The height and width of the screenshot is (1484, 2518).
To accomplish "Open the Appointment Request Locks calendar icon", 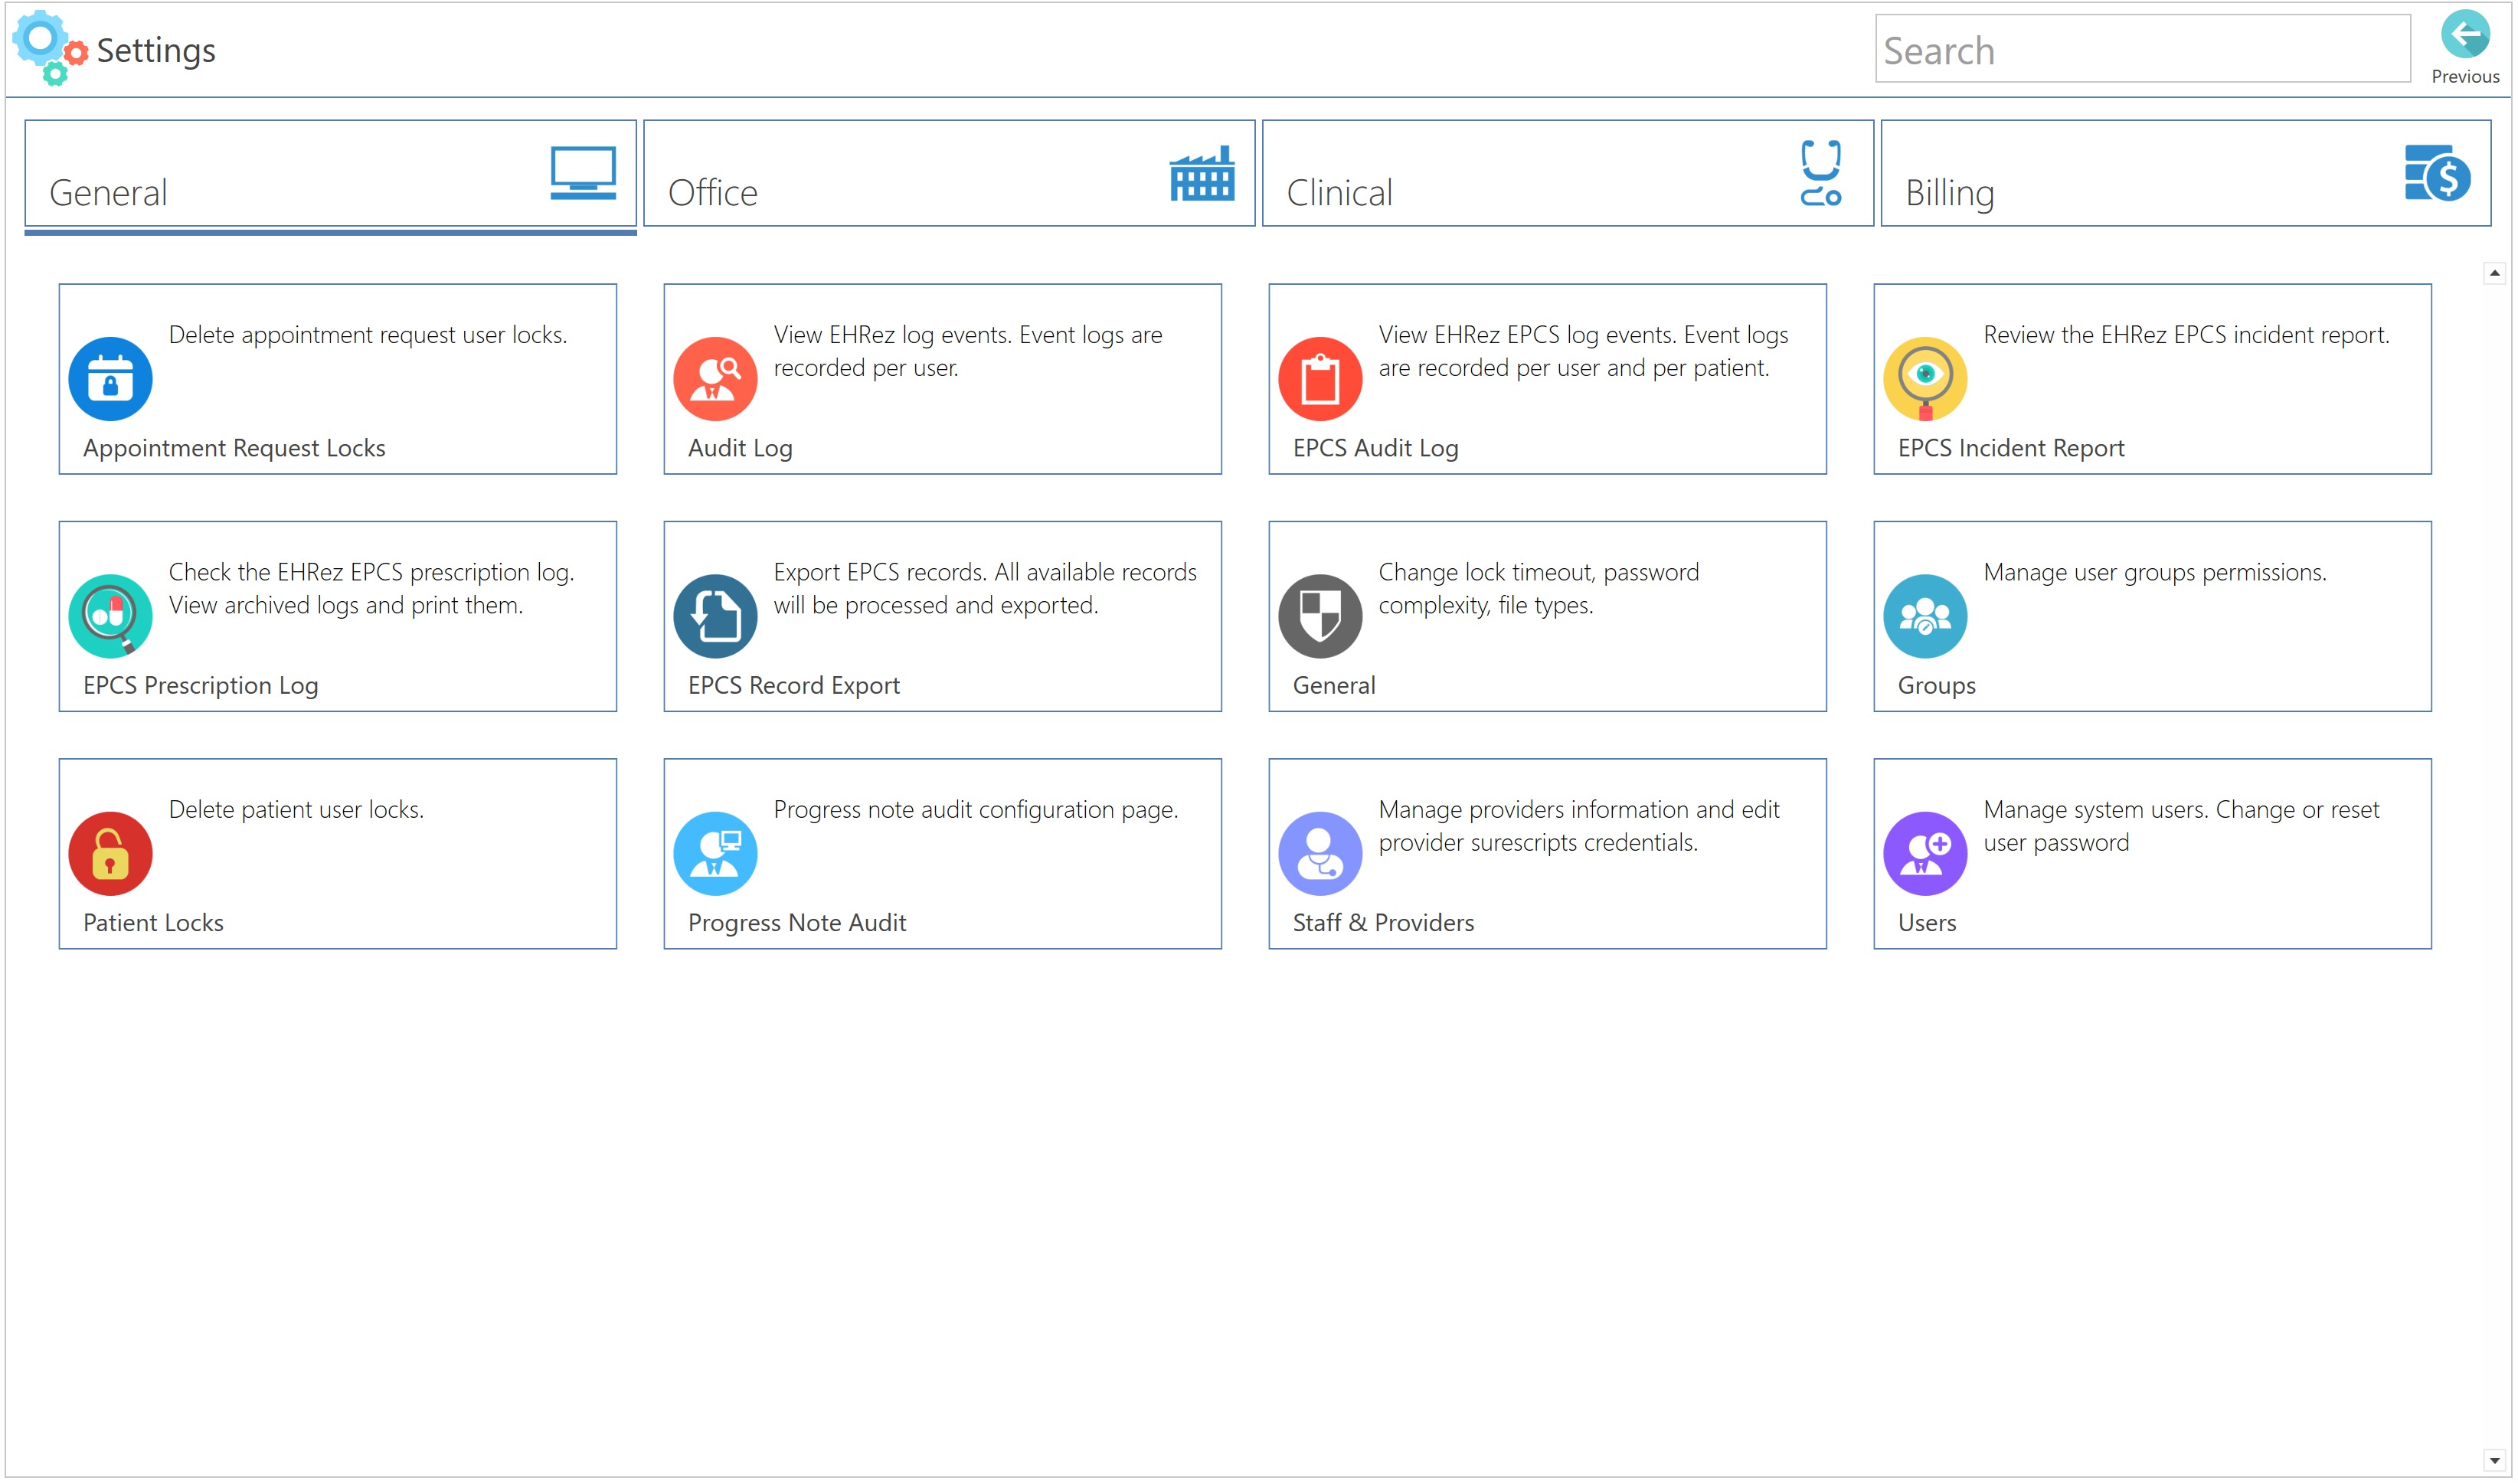I will point(110,379).
